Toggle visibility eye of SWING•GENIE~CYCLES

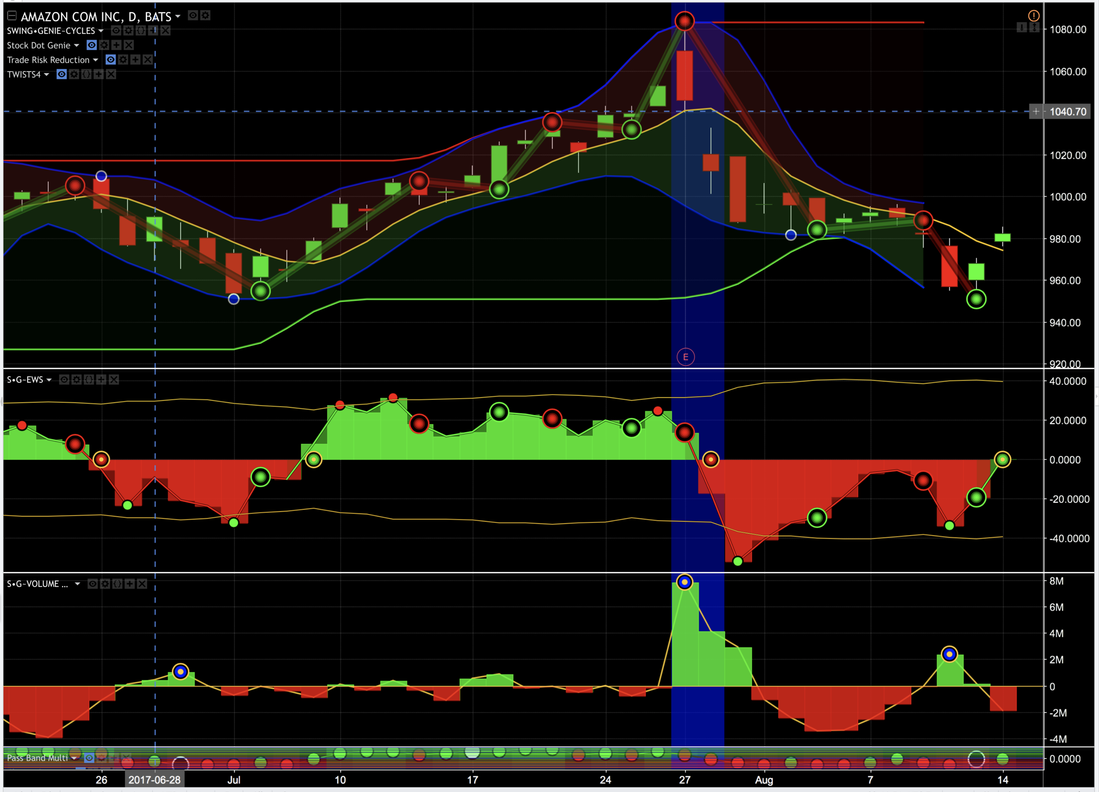click(x=116, y=30)
